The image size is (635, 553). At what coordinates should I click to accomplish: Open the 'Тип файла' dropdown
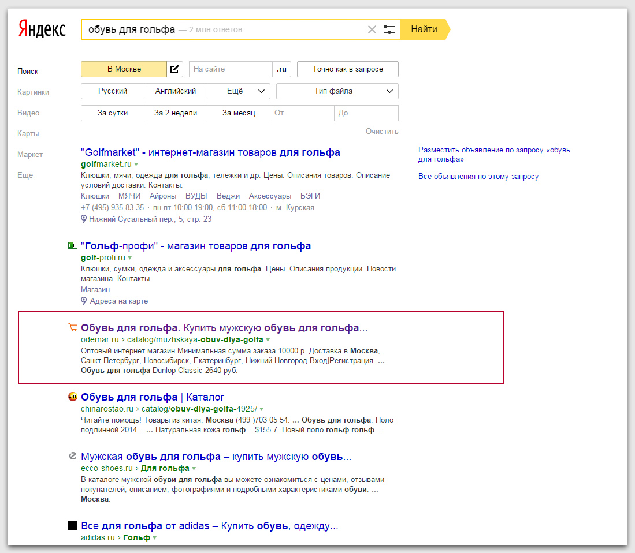(x=337, y=91)
